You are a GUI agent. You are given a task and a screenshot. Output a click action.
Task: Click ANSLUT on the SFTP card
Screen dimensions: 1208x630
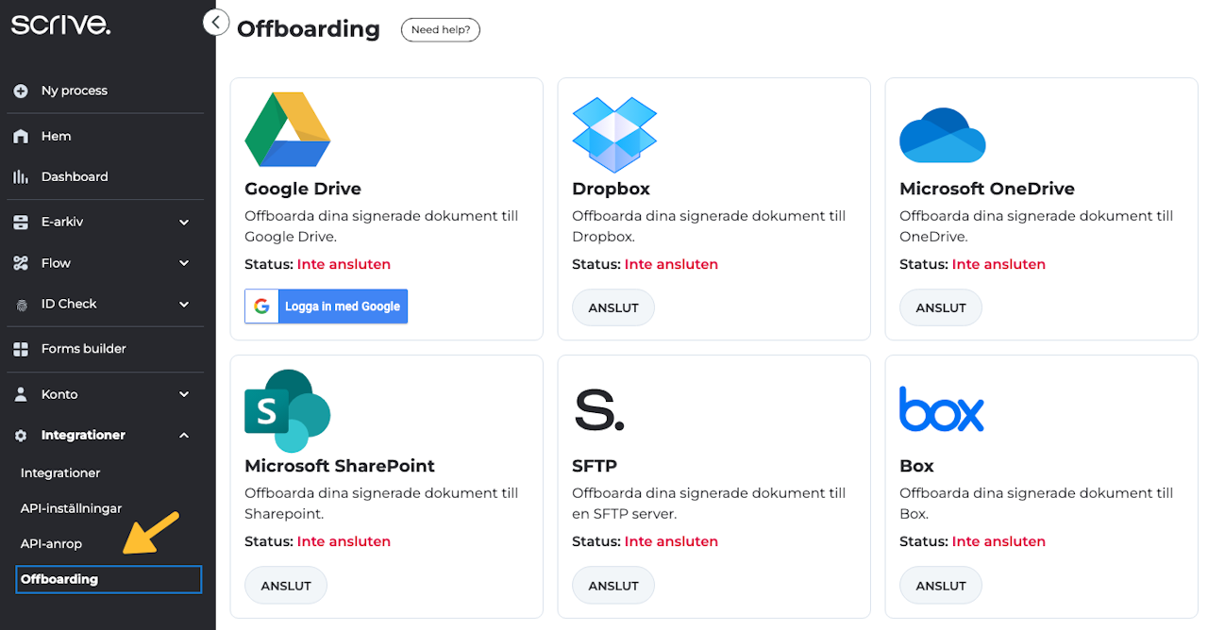(x=613, y=586)
